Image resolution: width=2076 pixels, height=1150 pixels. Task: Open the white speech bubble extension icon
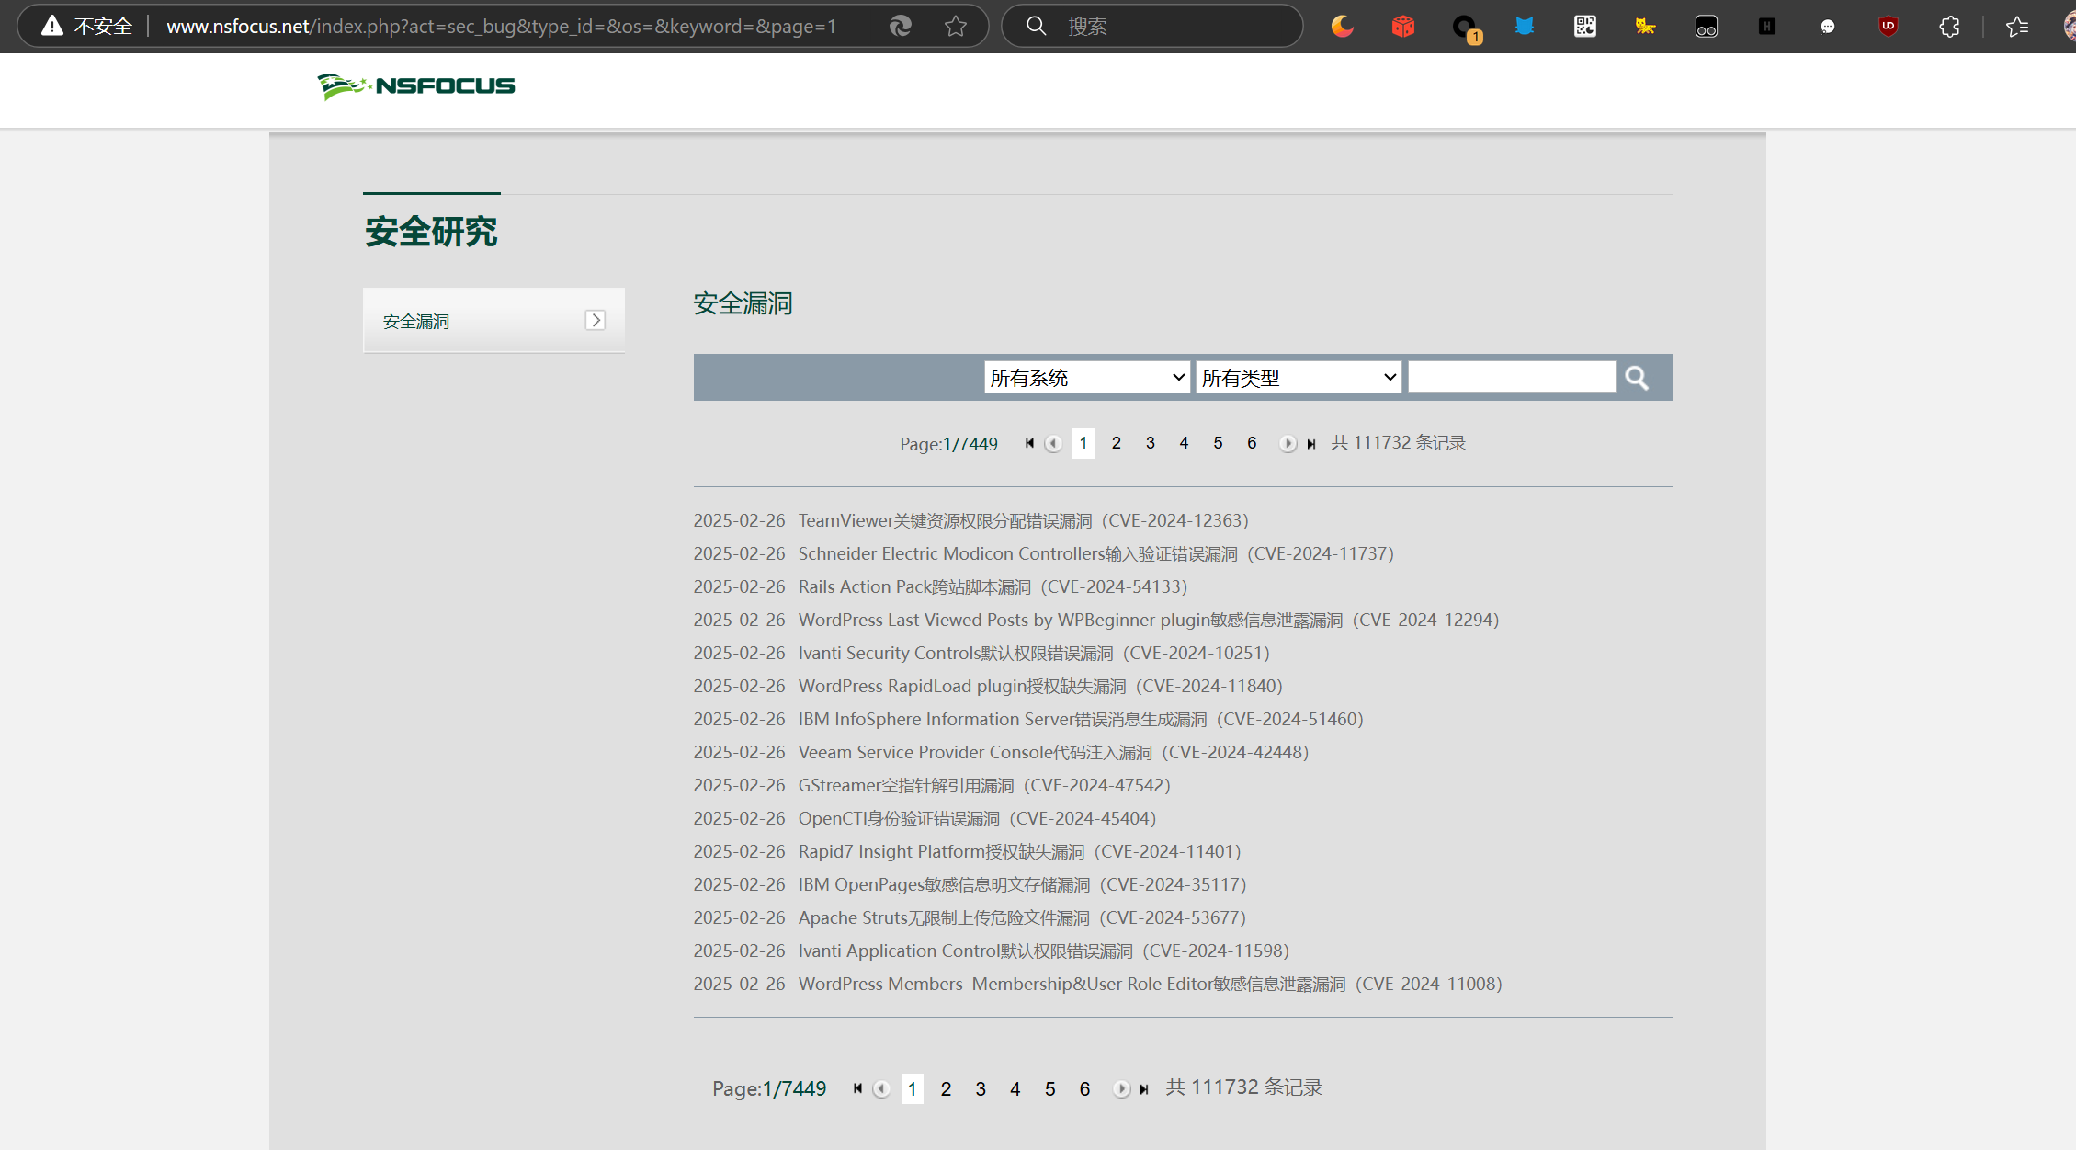1828,27
